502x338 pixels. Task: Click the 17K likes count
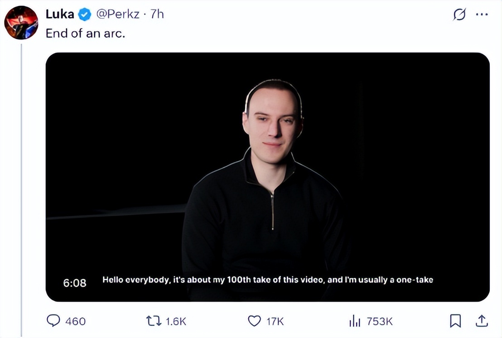[275, 321]
